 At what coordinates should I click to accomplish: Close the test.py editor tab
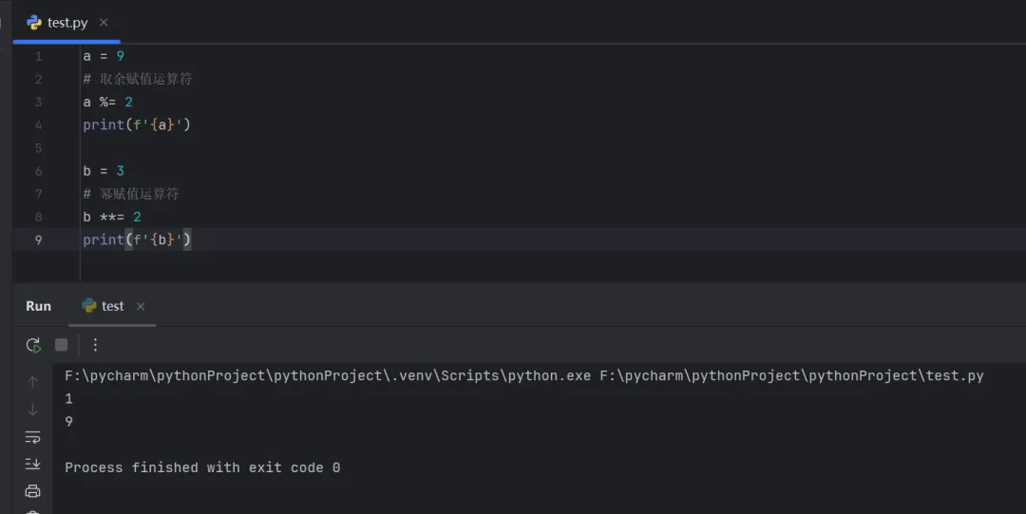104,22
